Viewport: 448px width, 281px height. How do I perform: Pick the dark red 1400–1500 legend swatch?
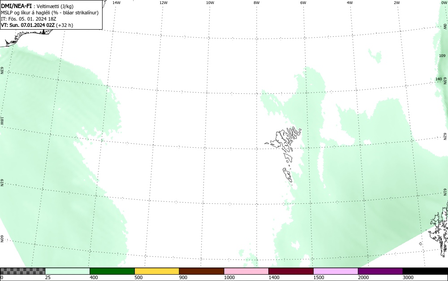[x=291, y=271]
